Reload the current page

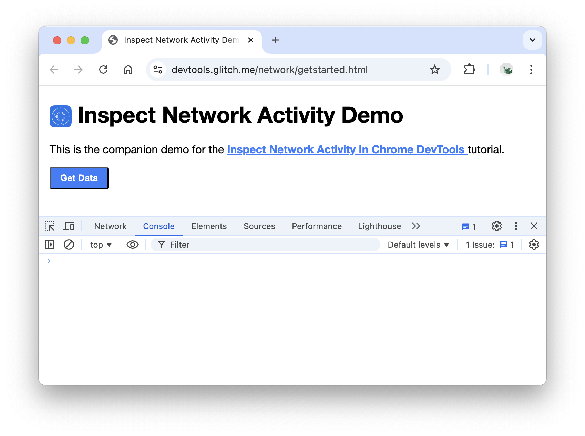[103, 69]
